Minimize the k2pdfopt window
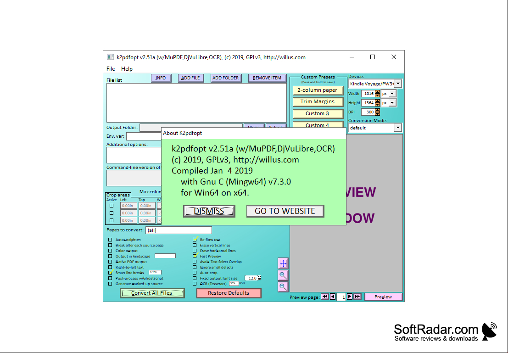The width and height of the screenshot is (508, 353). tap(352, 57)
